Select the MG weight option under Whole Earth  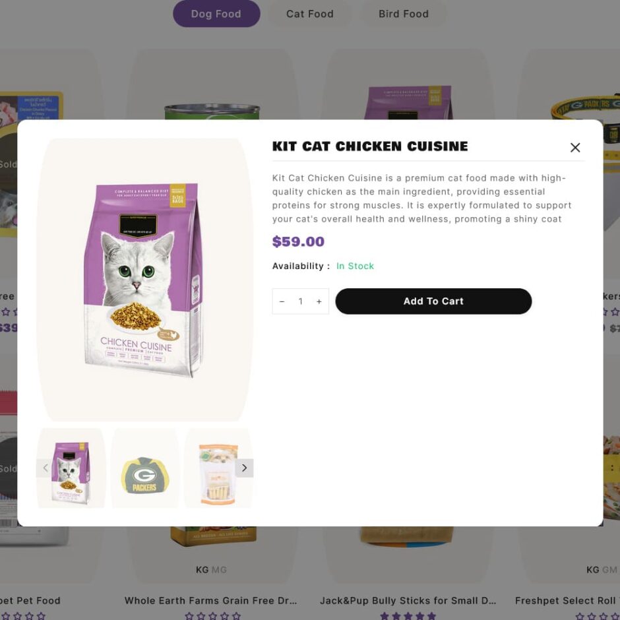(219, 570)
